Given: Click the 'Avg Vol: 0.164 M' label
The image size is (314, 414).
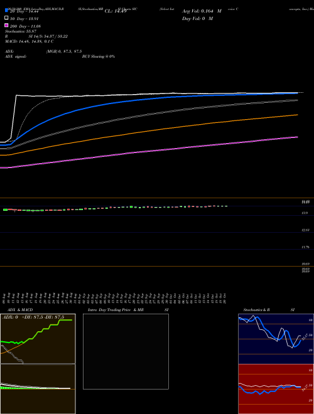Looking at the screenshot, I should click(202, 11).
